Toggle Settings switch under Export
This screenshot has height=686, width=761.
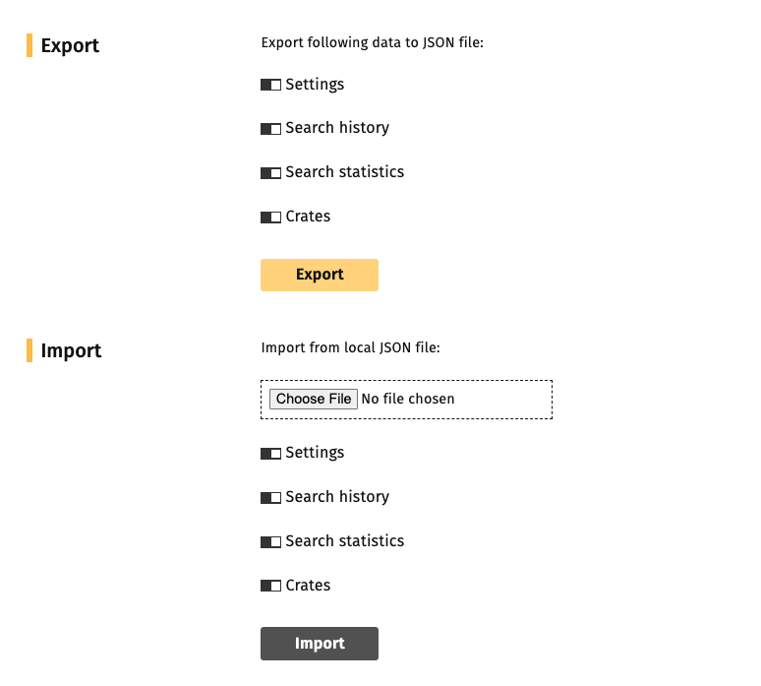270,85
